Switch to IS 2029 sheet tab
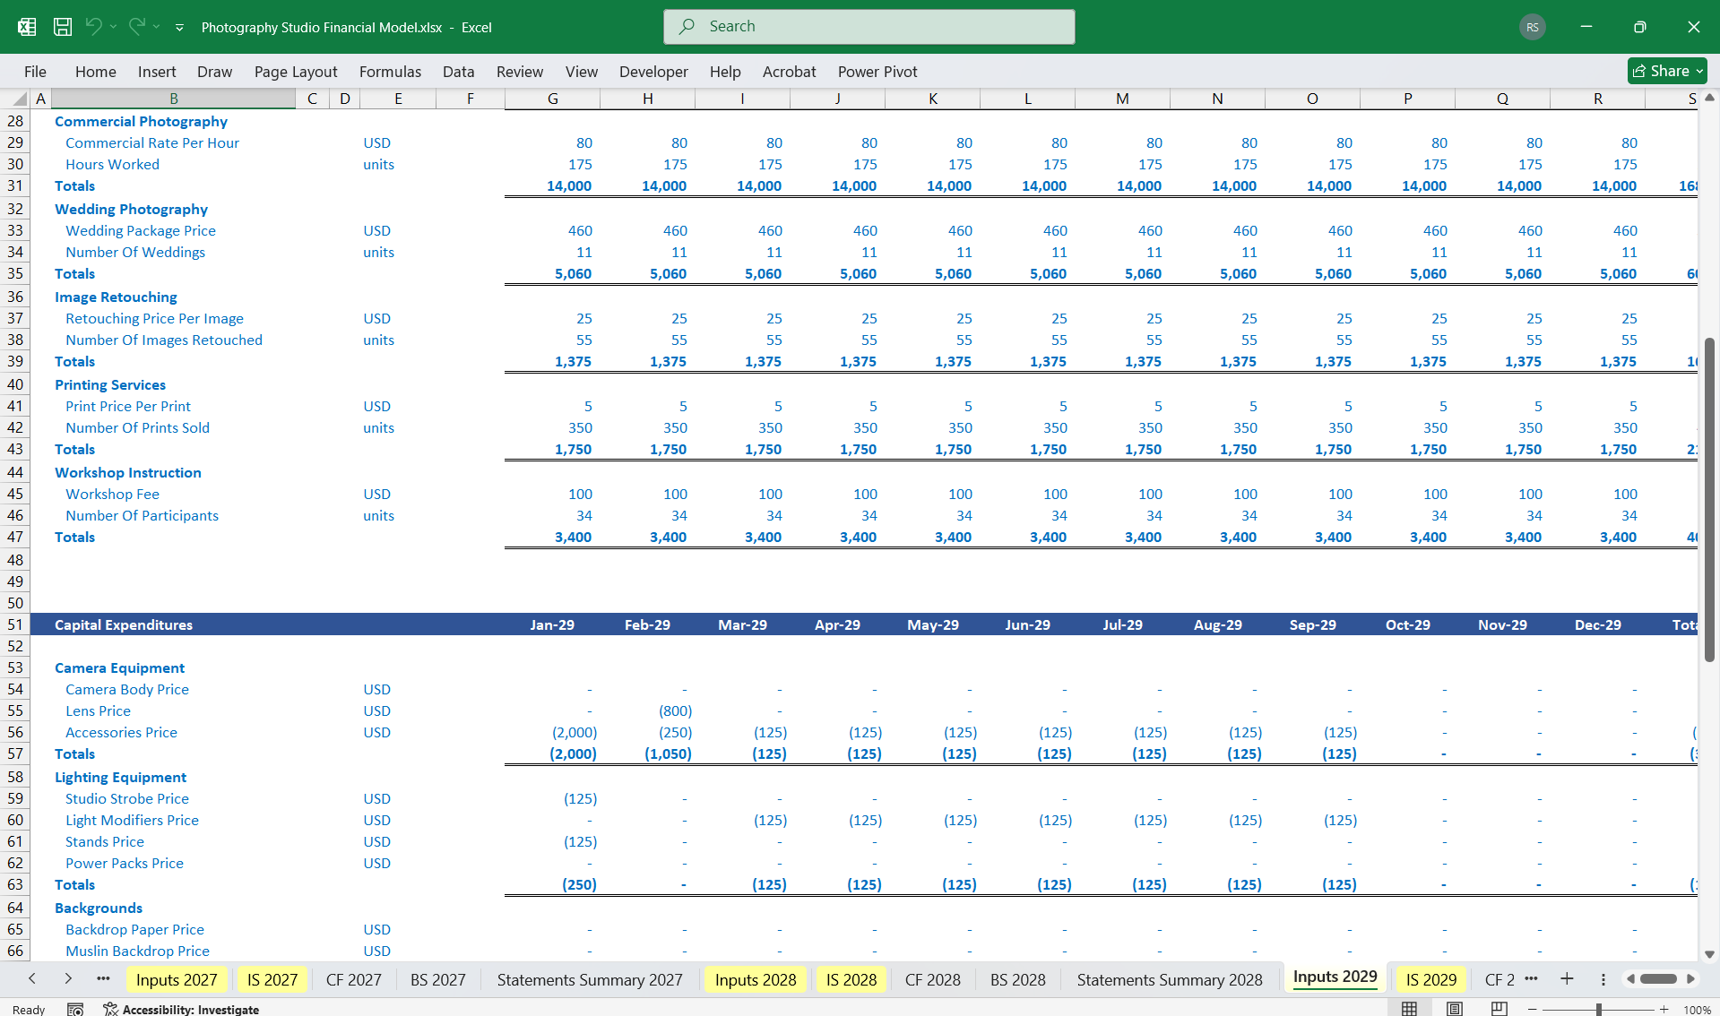This screenshot has width=1720, height=1016. (1431, 979)
